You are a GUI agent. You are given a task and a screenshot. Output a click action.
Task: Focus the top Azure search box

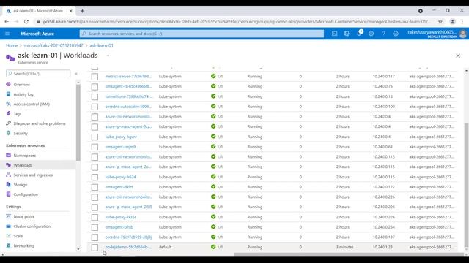coord(202,34)
